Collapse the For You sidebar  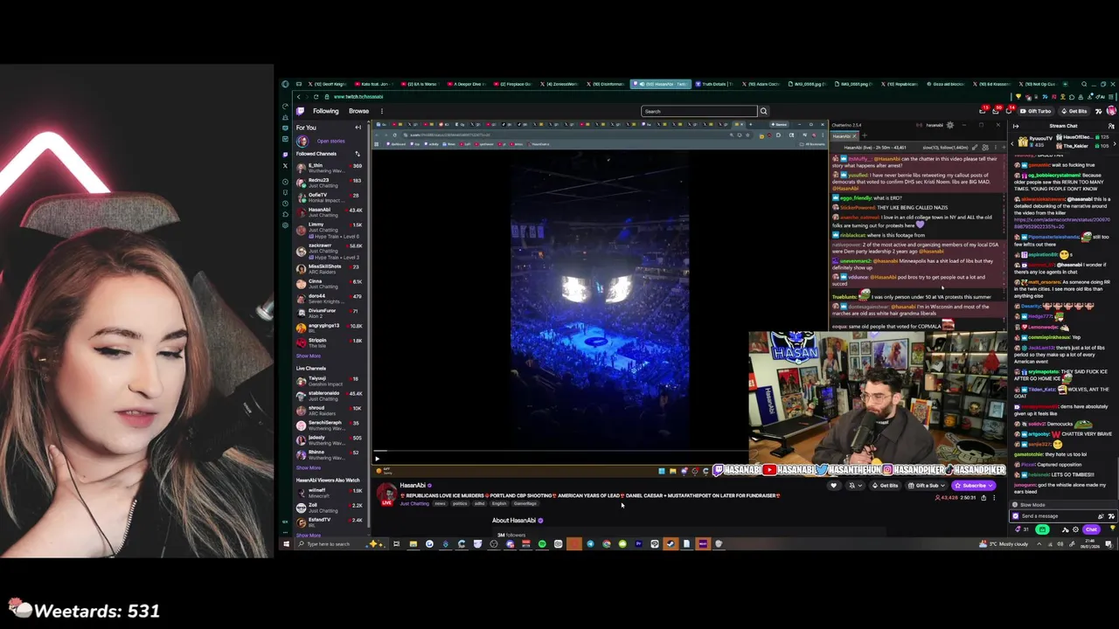click(x=358, y=128)
